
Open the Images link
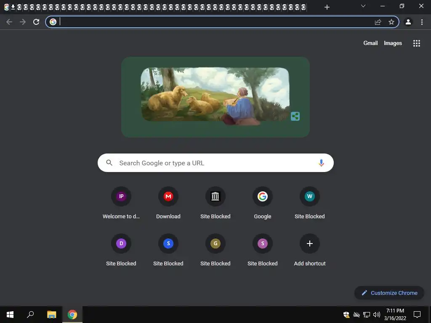393,43
